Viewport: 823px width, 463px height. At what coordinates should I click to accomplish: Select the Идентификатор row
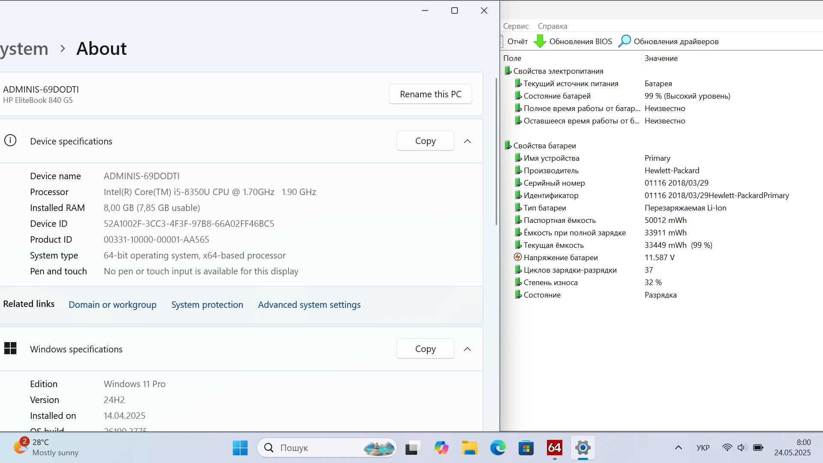pyautogui.click(x=661, y=195)
